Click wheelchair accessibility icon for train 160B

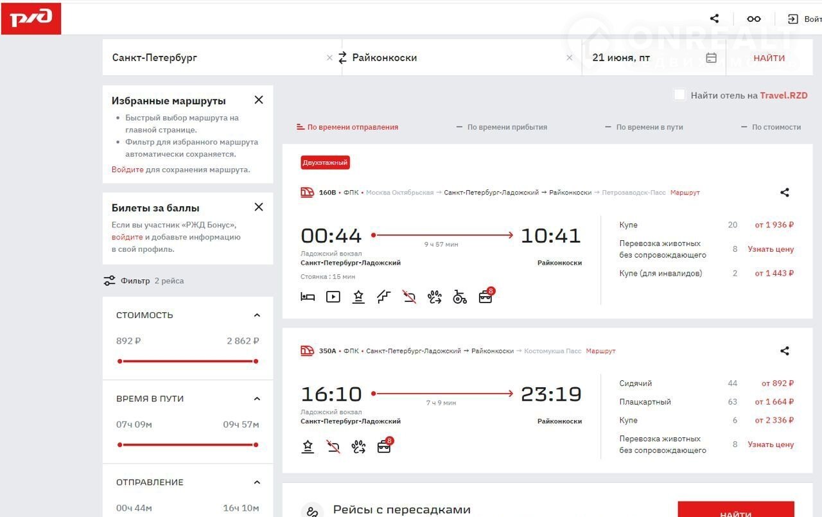tap(460, 297)
